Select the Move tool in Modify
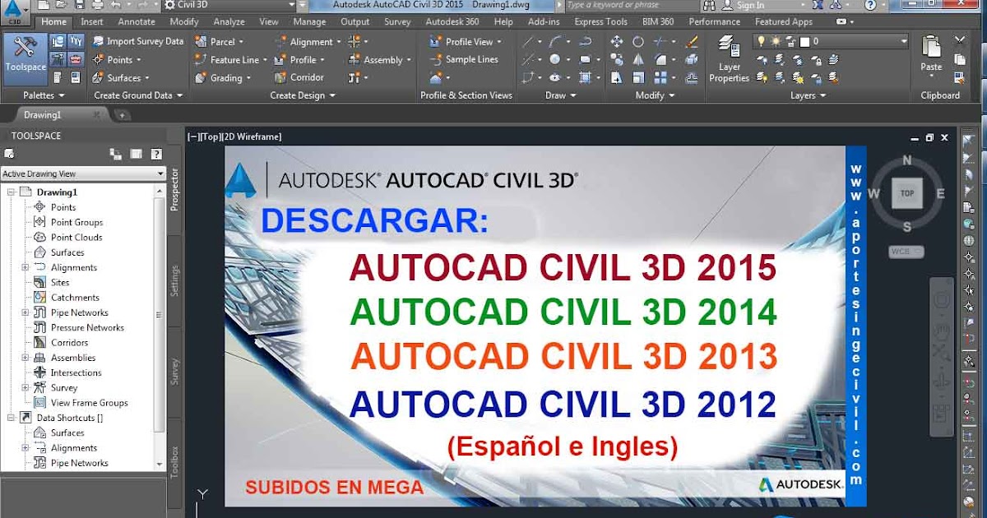Viewport: 987px width, 518px height. point(617,41)
